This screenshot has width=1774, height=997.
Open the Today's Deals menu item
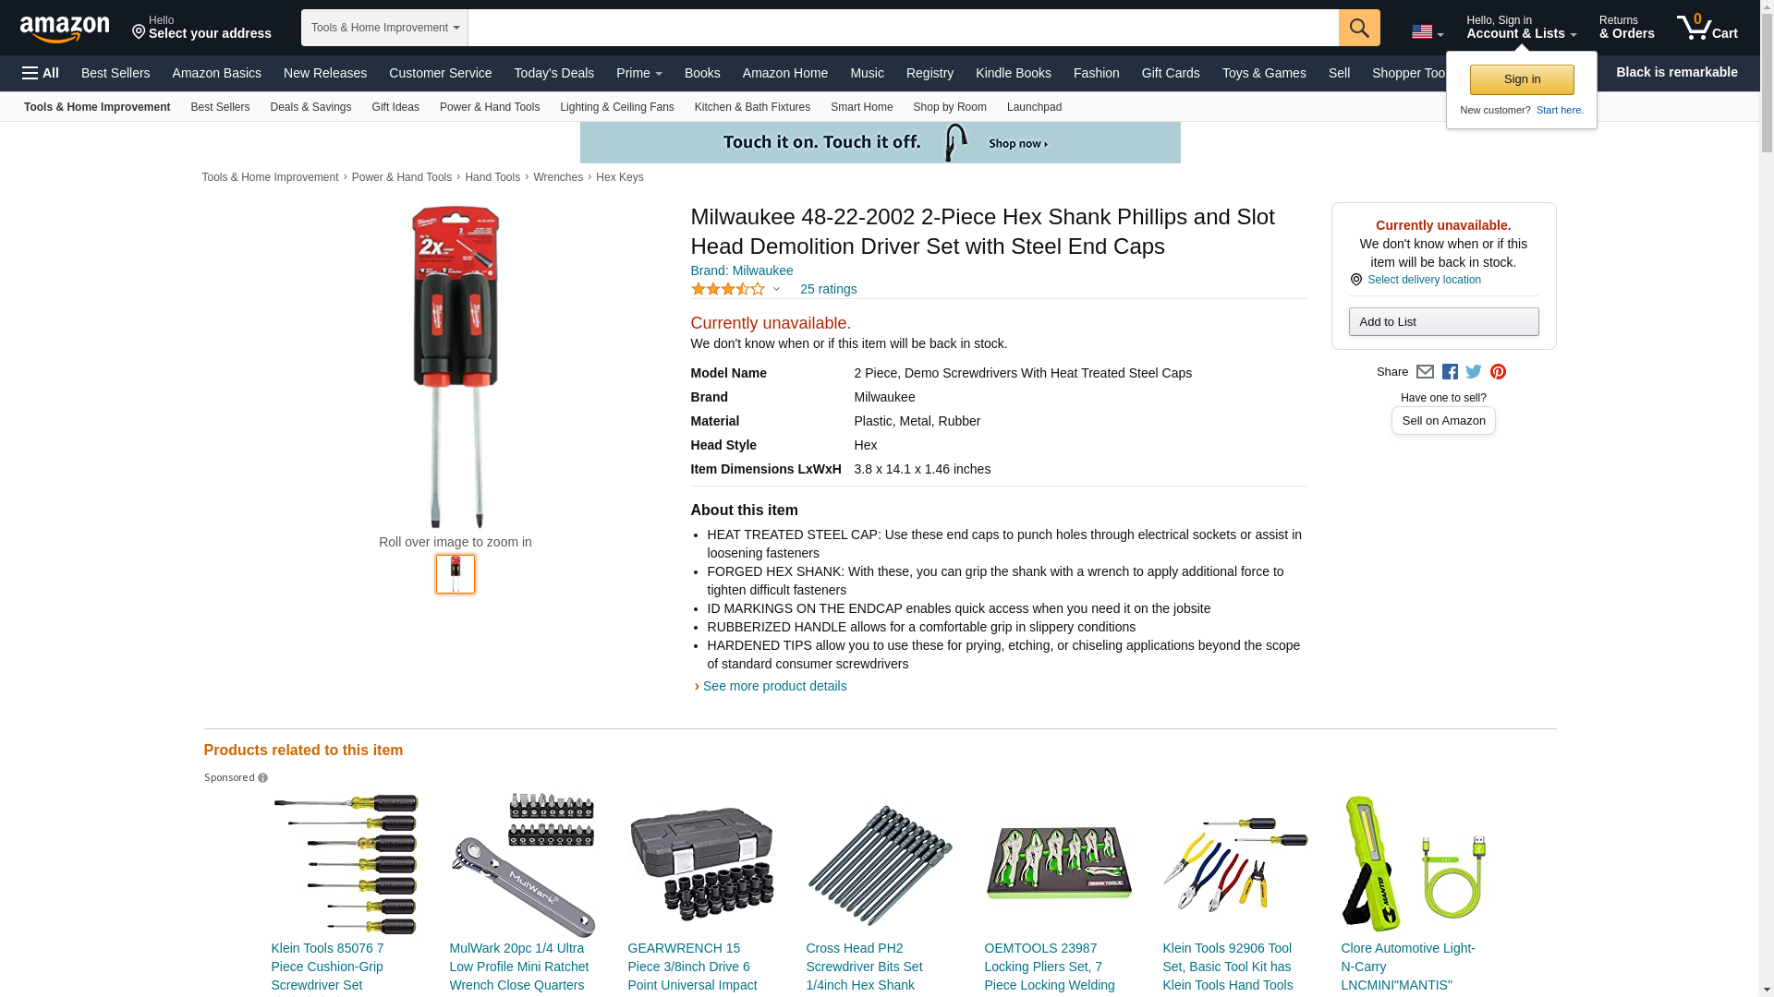(554, 73)
